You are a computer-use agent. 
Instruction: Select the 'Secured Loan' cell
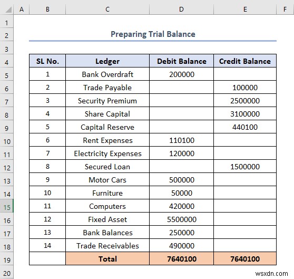tap(107, 167)
